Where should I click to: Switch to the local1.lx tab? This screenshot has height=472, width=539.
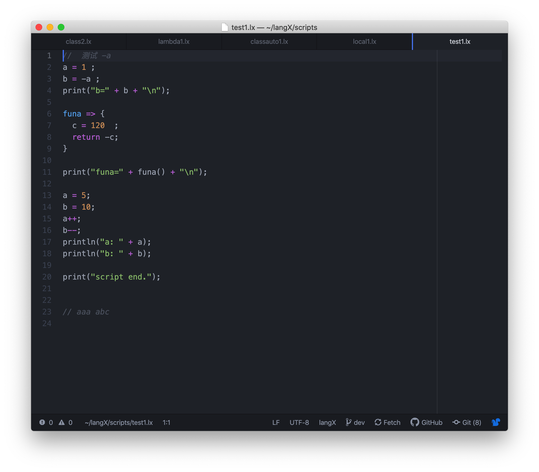pyautogui.click(x=364, y=42)
